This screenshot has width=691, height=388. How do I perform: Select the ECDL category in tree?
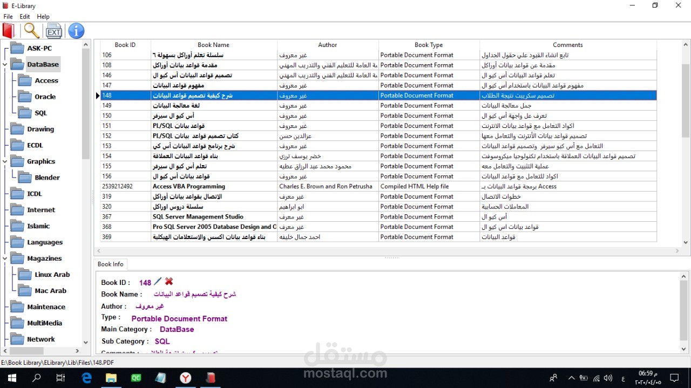click(35, 145)
